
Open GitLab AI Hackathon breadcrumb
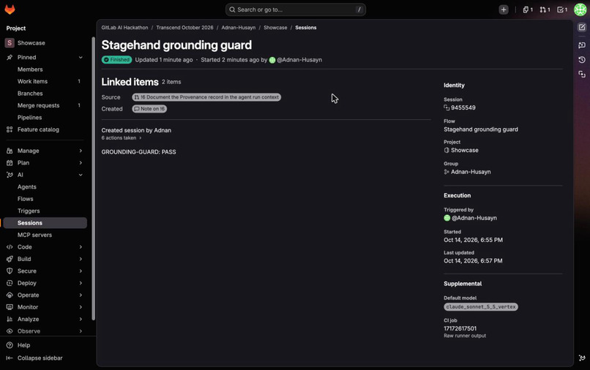pos(124,28)
